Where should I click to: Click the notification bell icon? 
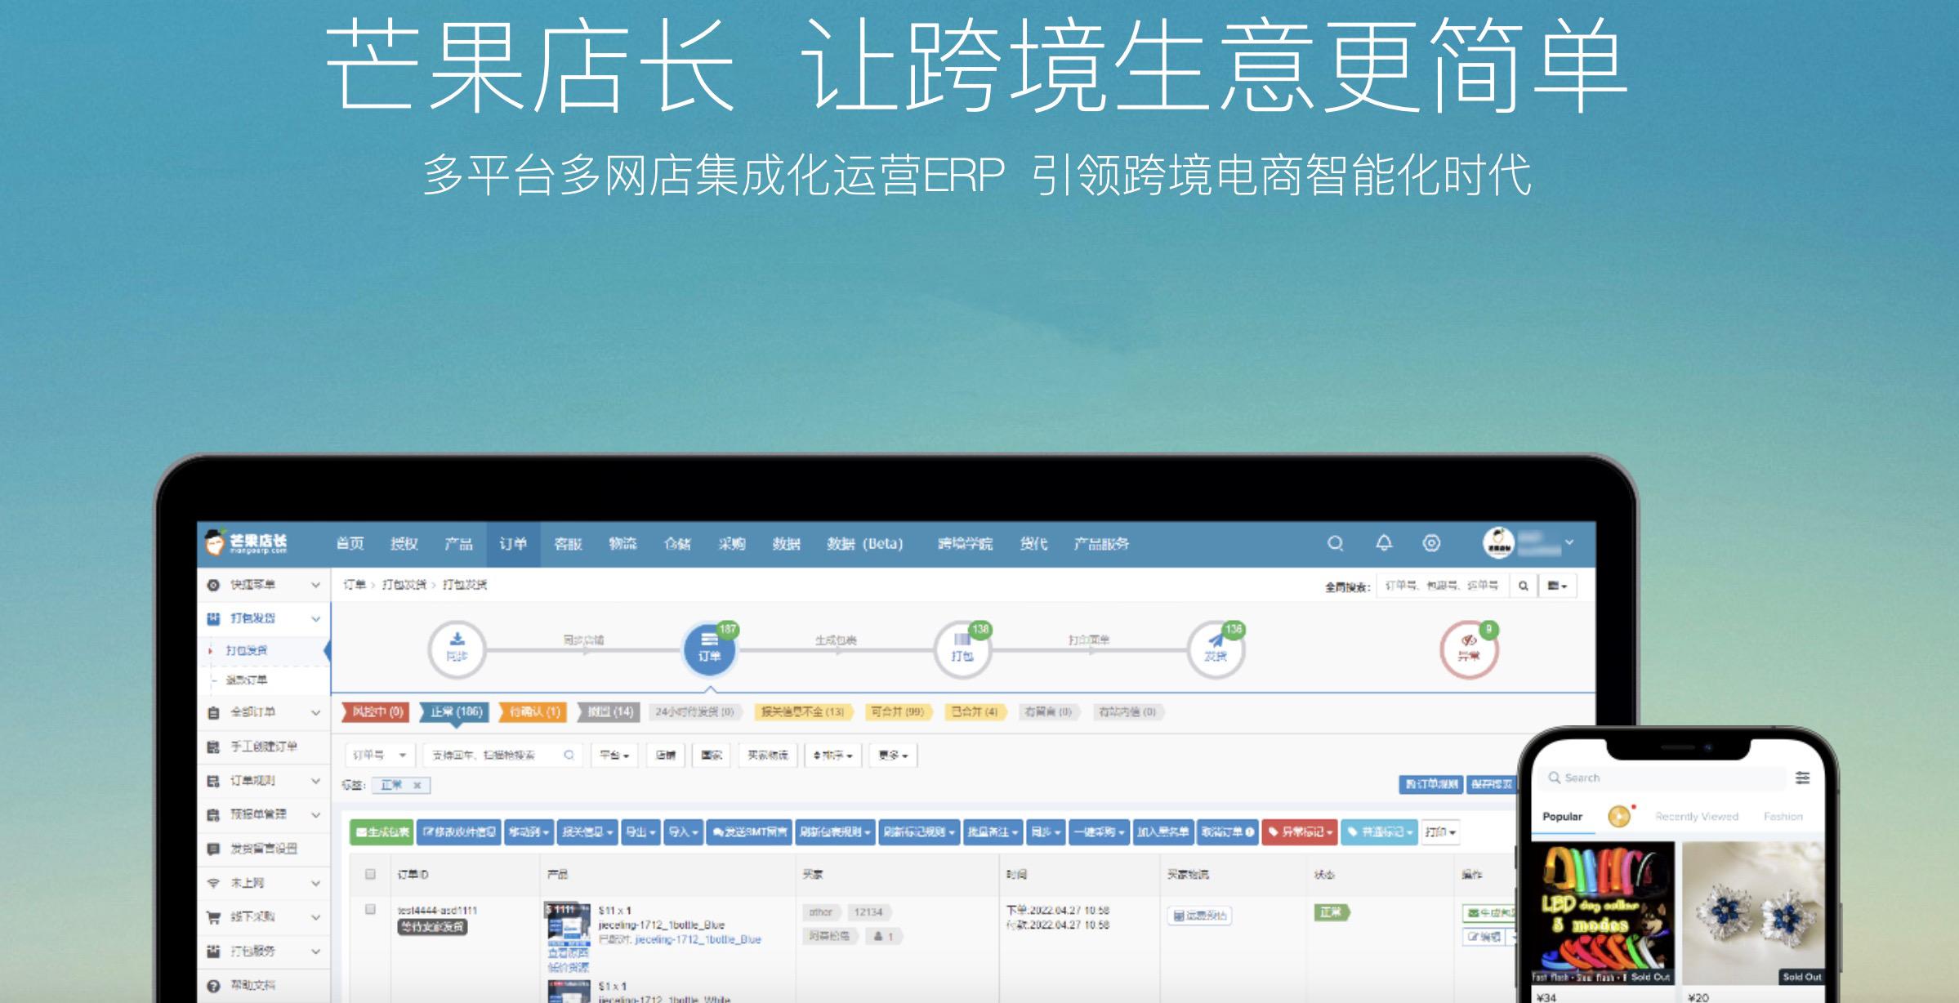[x=1382, y=542]
